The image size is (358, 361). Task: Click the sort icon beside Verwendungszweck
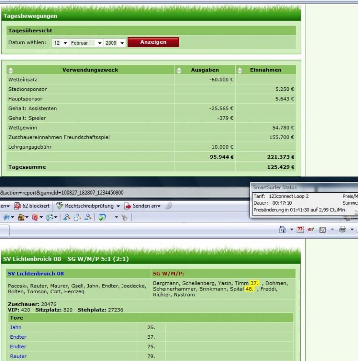11,70
